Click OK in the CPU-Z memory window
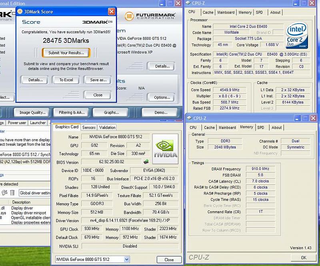The width and height of the screenshot is (320, 266). coord(304,258)
